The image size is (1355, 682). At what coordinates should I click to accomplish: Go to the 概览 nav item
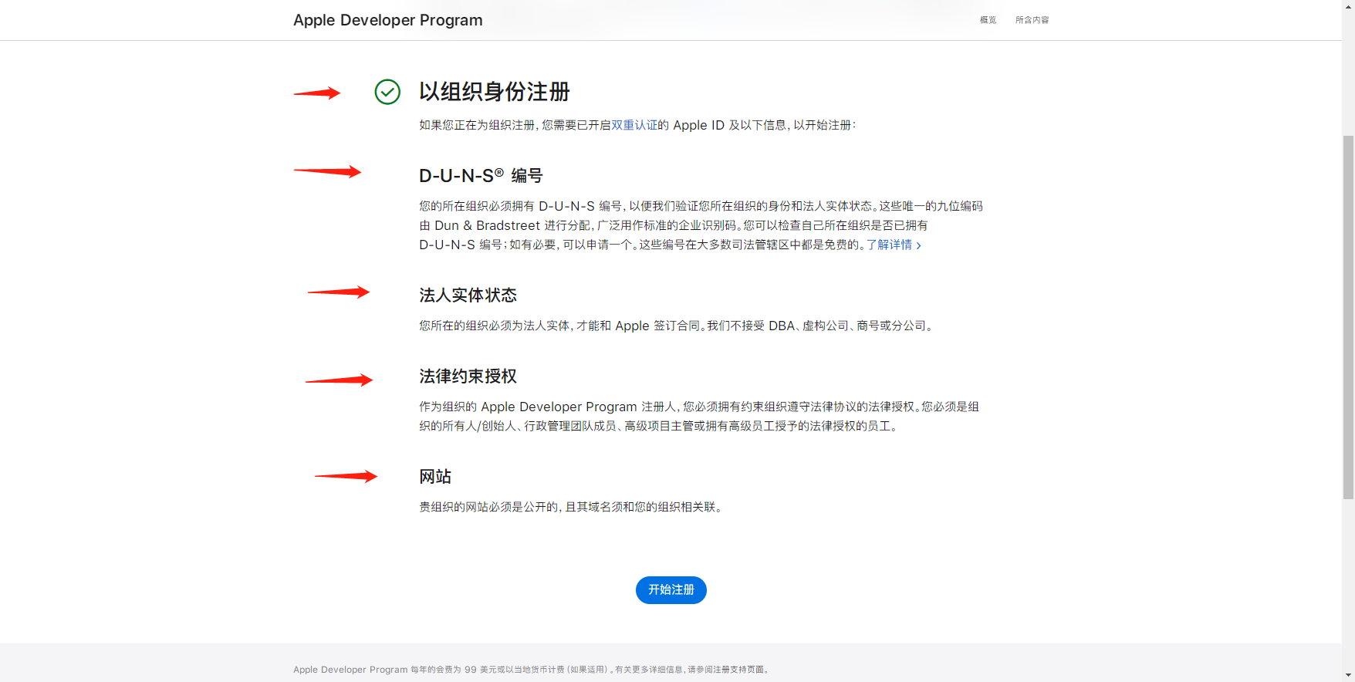tap(988, 20)
